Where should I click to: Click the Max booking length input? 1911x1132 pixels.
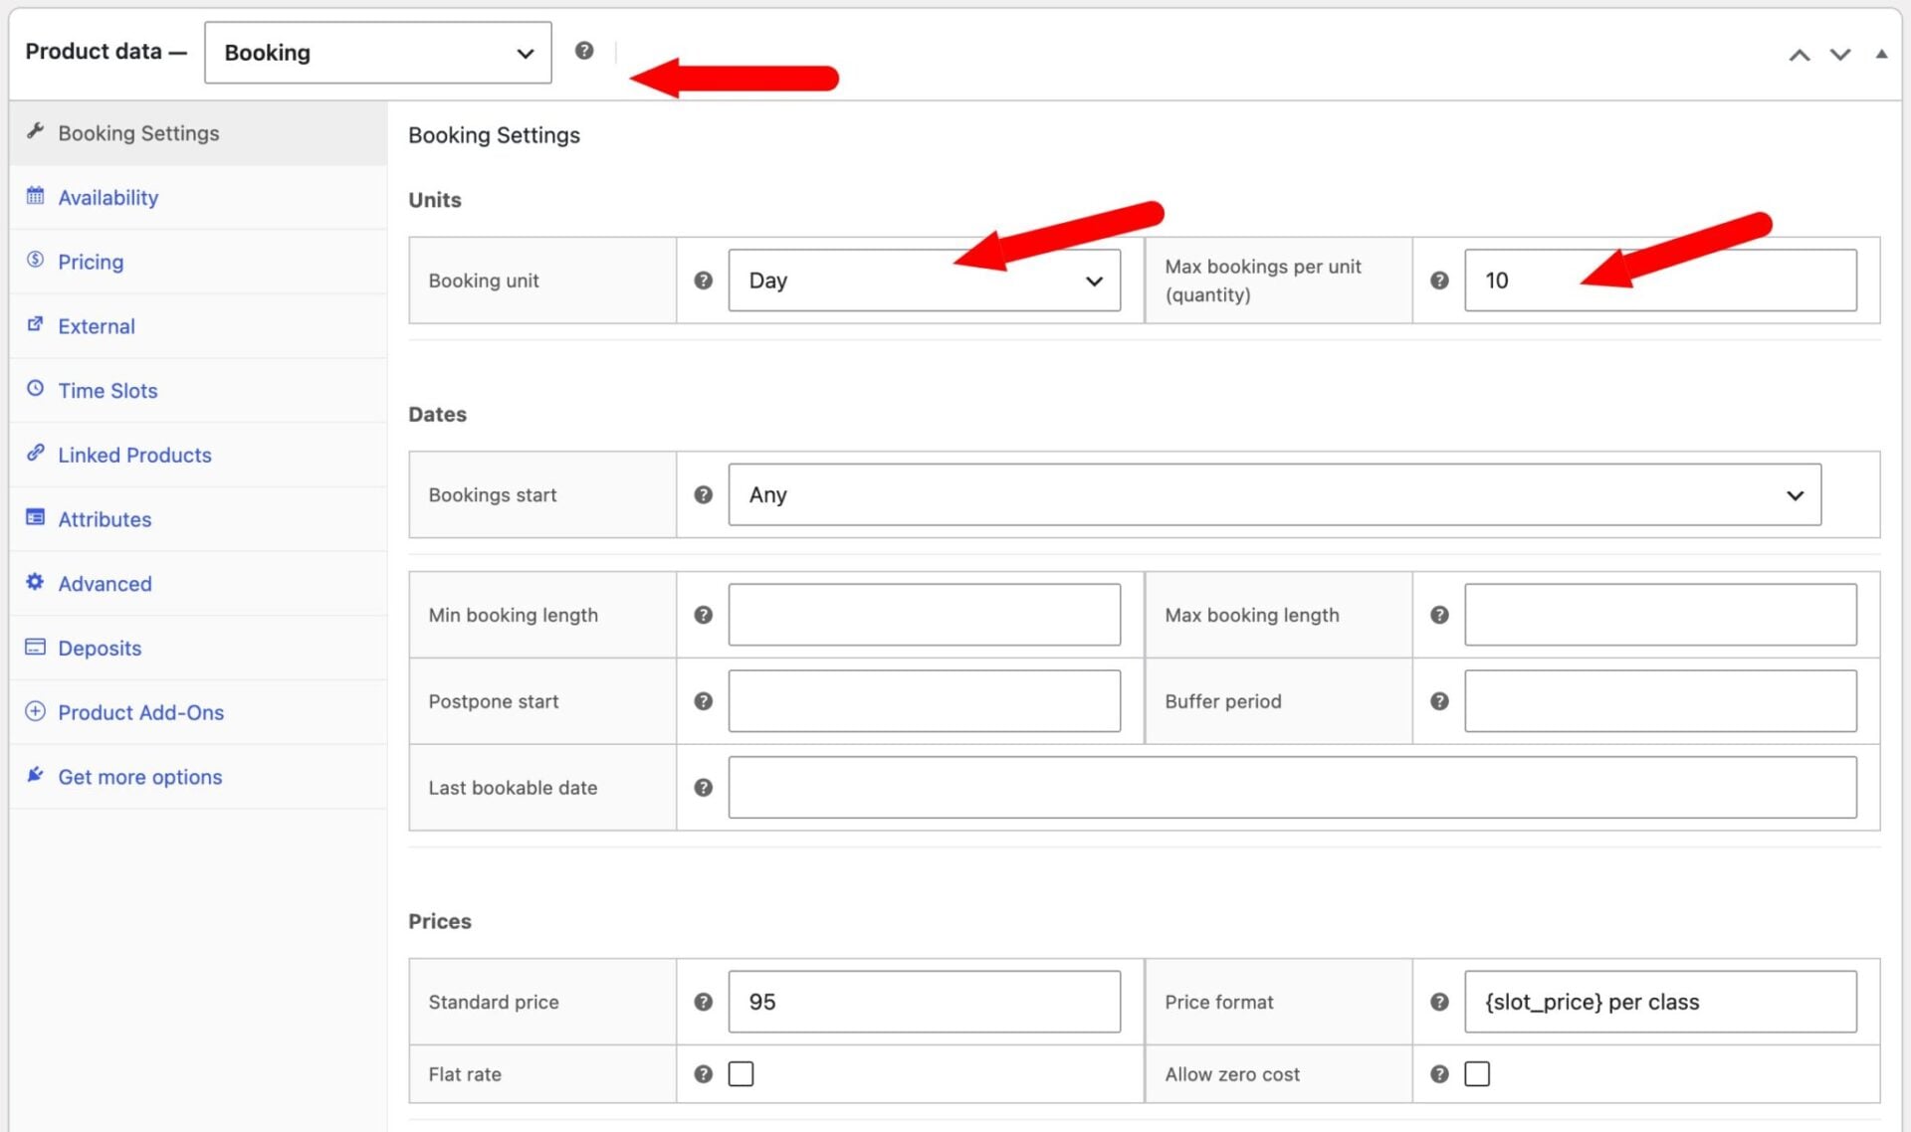click(1660, 615)
